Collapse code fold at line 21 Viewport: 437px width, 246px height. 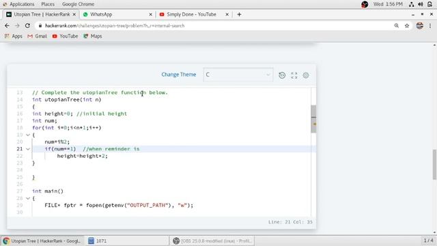click(x=28, y=149)
